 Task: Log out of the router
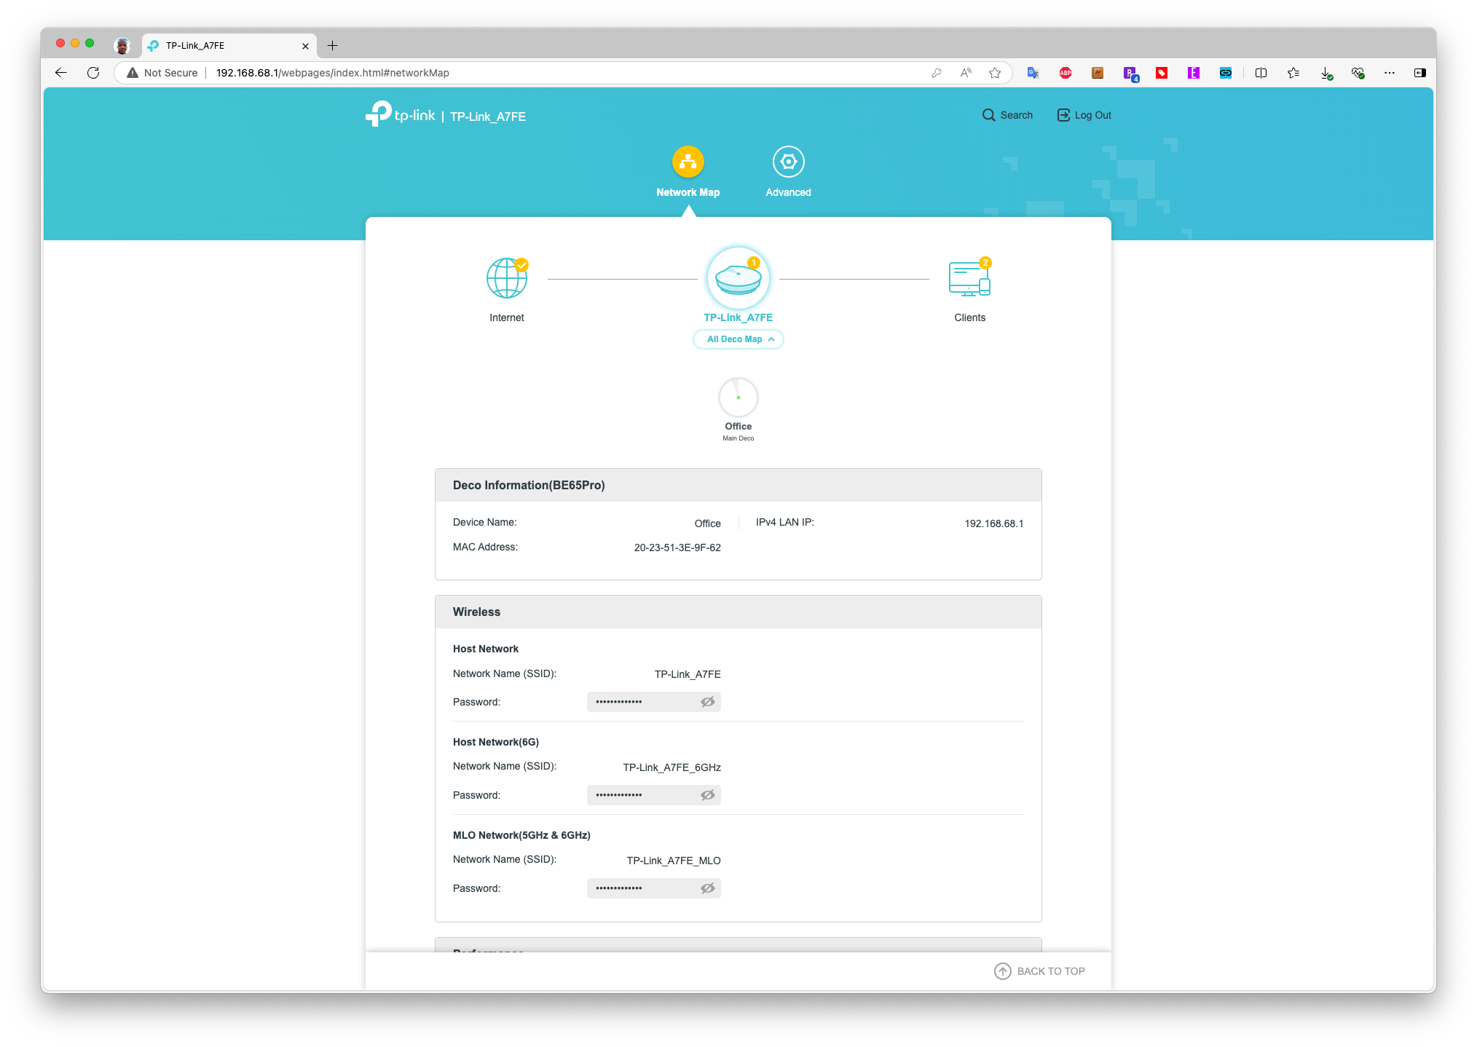pyautogui.click(x=1084, y=115)
